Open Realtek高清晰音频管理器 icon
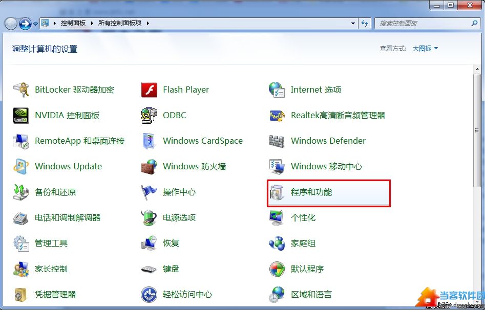 pos(277,116)
